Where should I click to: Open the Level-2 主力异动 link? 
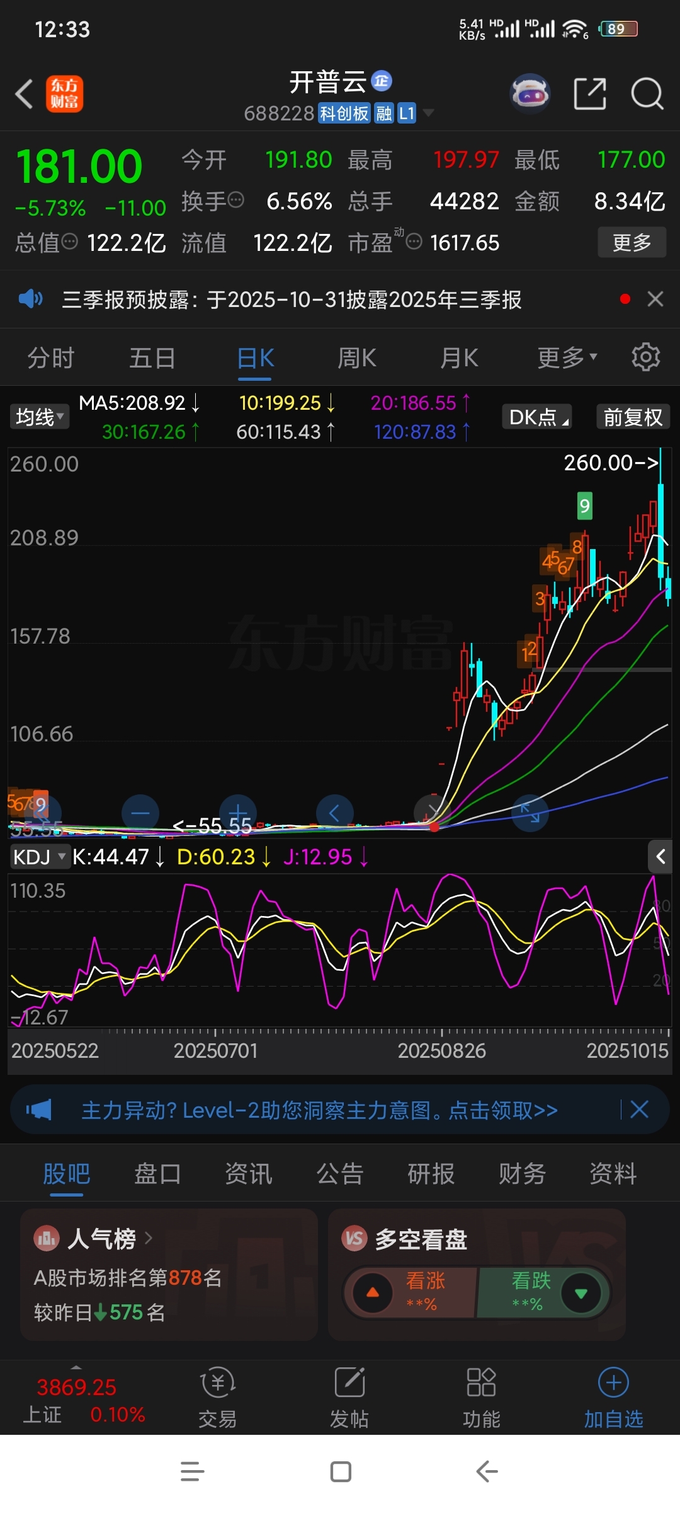(x=319, y=1110)
